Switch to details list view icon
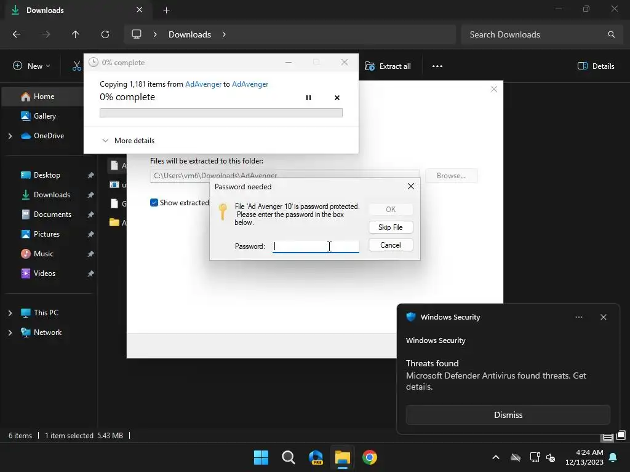The image size is (630, 472). pyautogui.click(x=607, y=437)
